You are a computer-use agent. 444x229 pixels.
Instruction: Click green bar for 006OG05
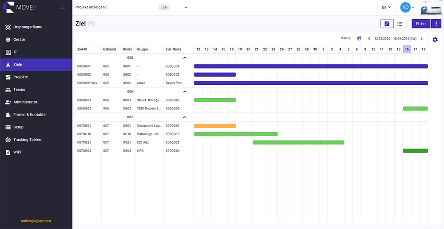(x=416, y=108)
